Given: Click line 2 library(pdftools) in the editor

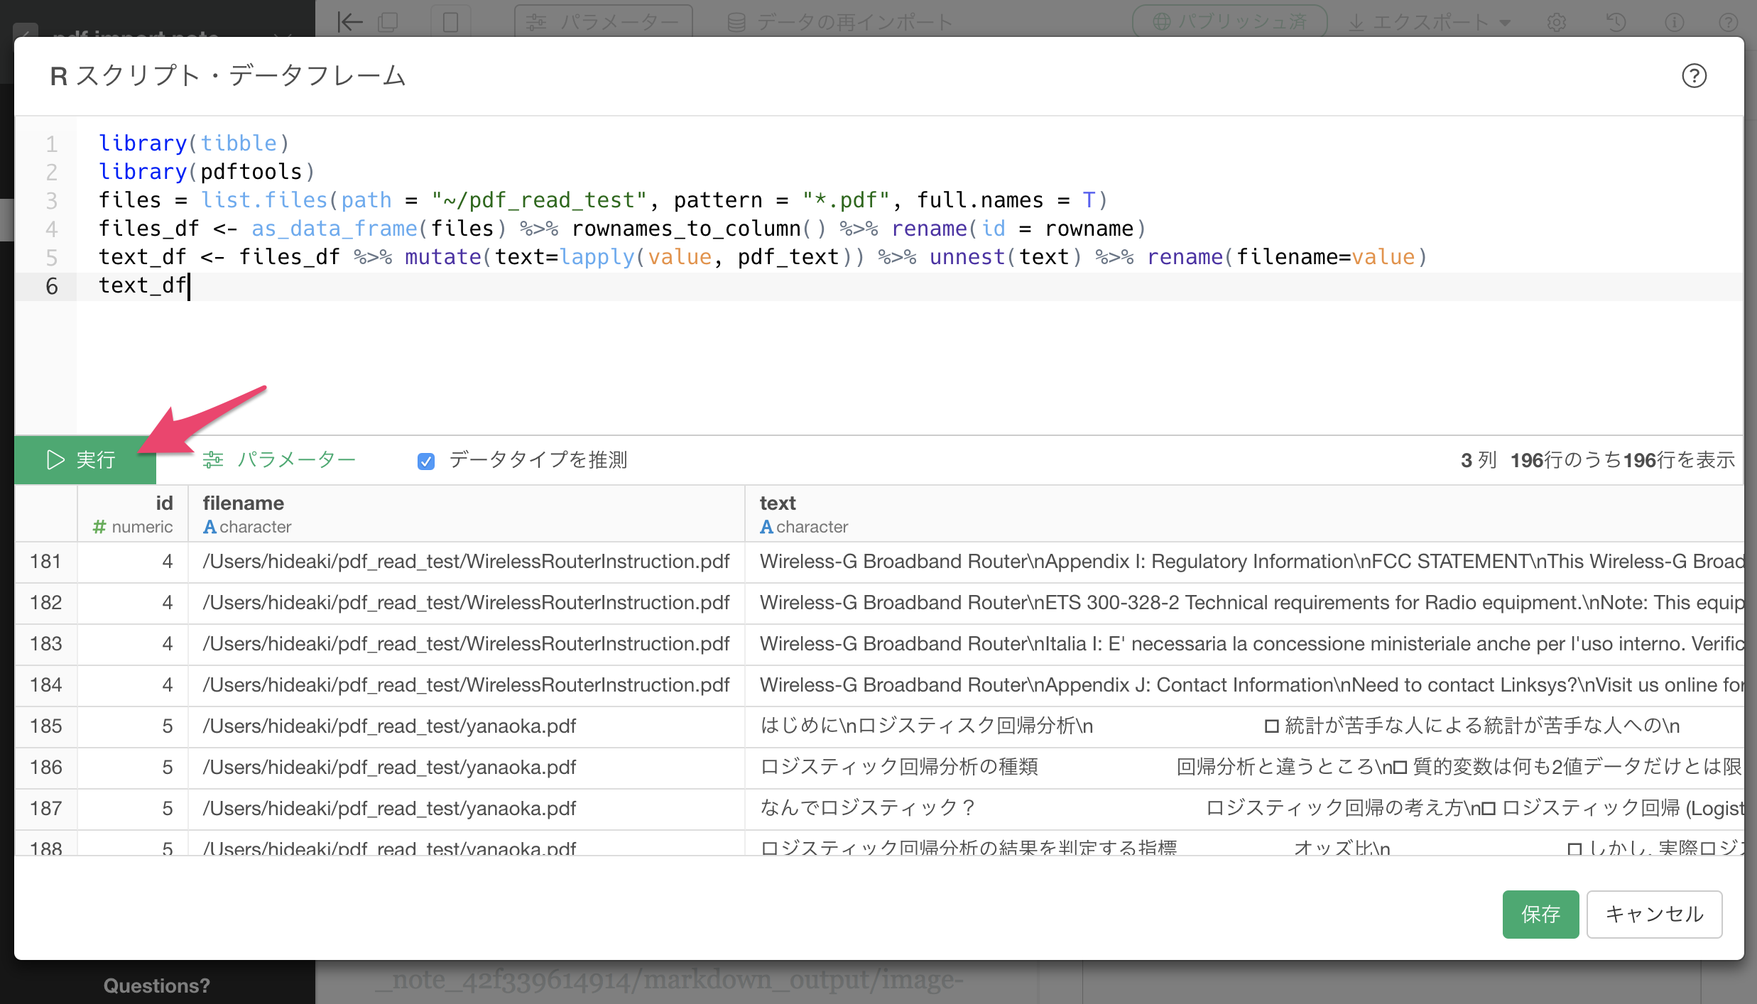Looking at the screenshot, I should pos(207,172).
